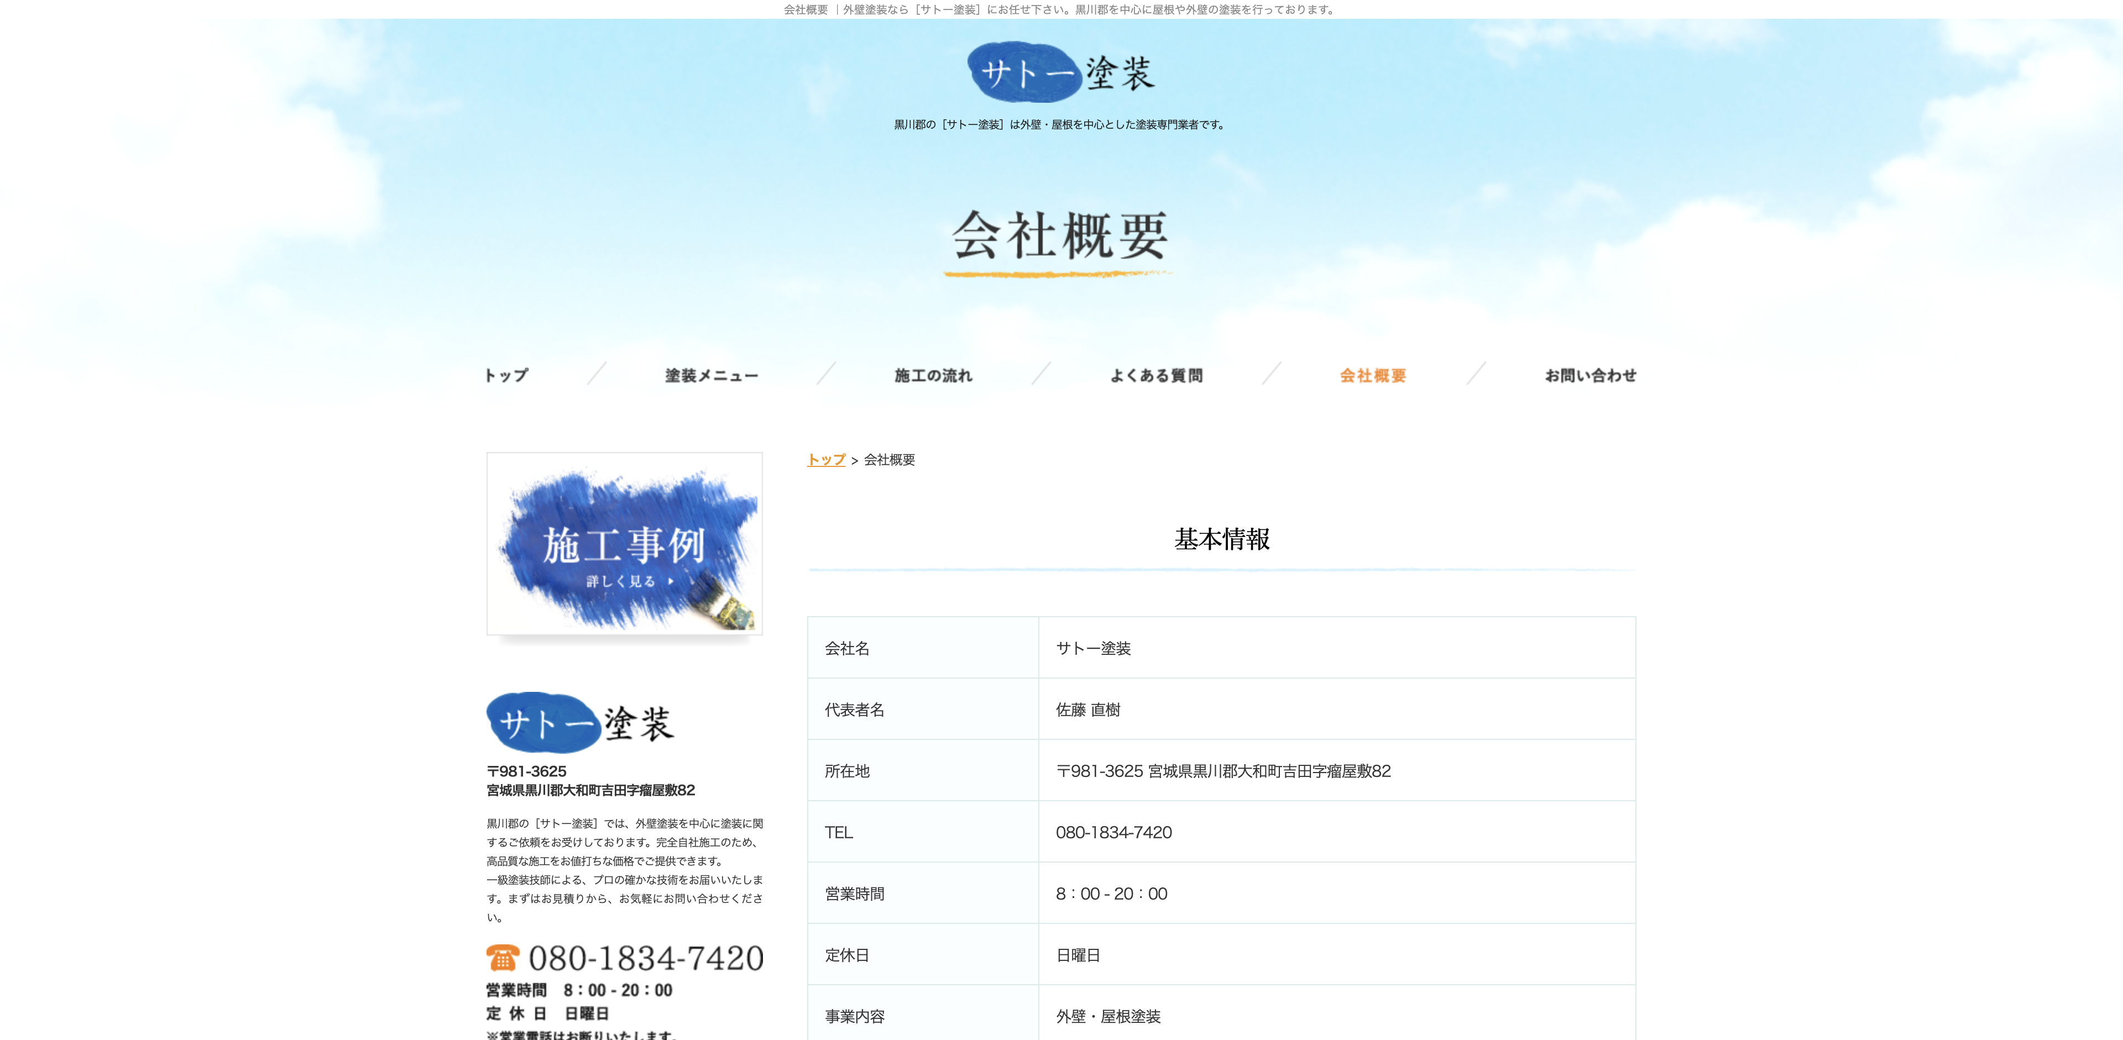Click the 営業時間 table label cell

pyautogui.click(x=923, y=894)
